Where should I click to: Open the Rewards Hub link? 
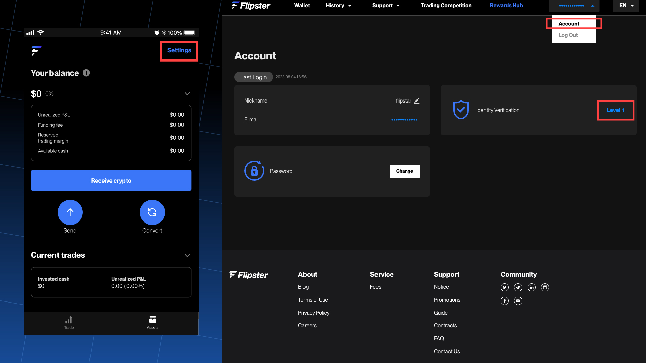506,6
